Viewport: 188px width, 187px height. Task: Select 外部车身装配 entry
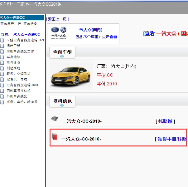(17, 96)
